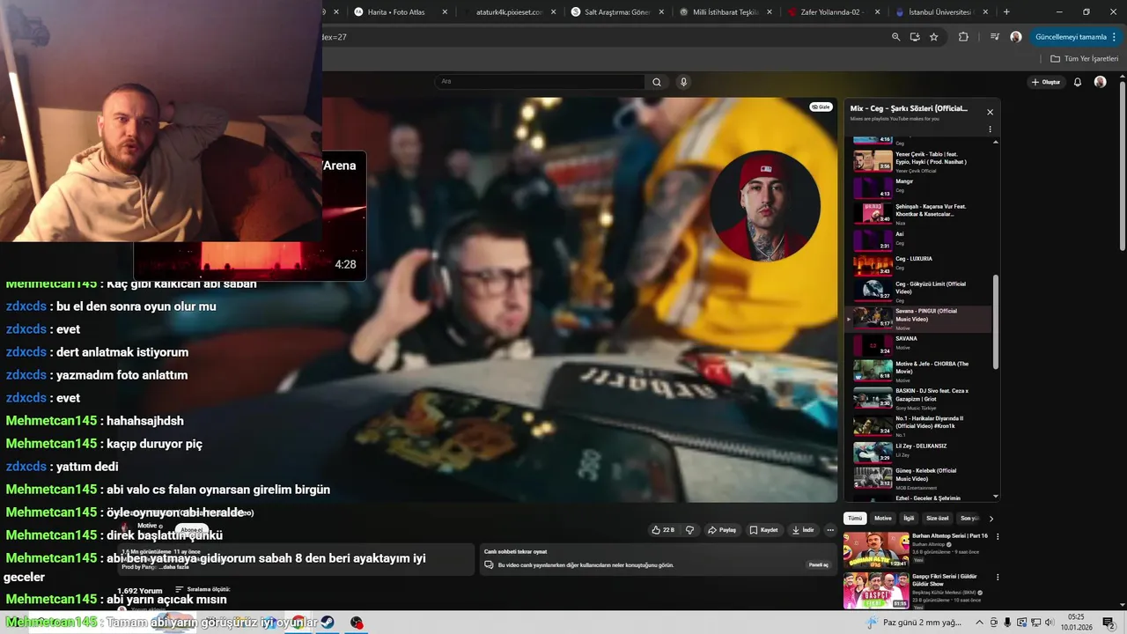Switch to Harita • Foto Atlas tab
The width and height of the screenshot is (1127, 634).
coord(401,12)
